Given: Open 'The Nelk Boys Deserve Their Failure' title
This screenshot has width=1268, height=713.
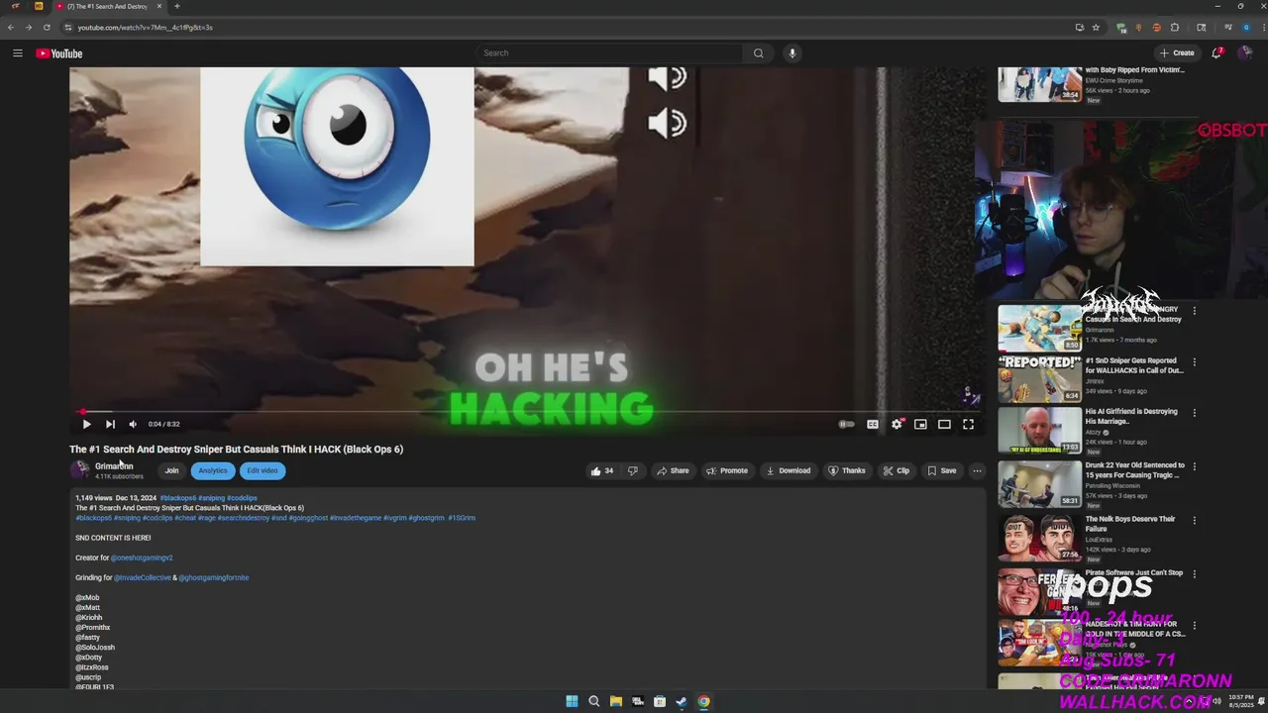Looking at the screenshot, I should (1130, 524).
